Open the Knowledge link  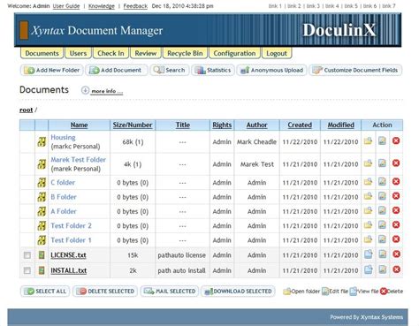coord(102,6)
